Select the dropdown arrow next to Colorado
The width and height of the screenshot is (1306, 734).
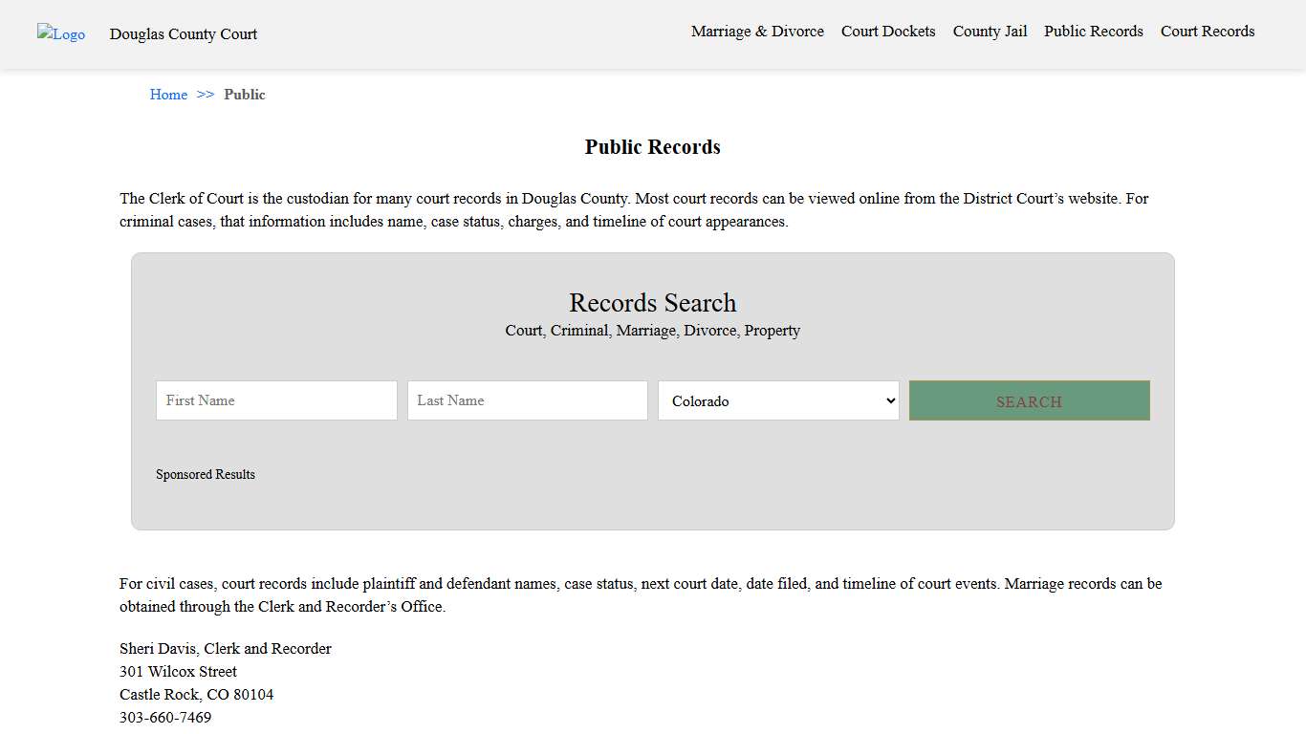889,400
